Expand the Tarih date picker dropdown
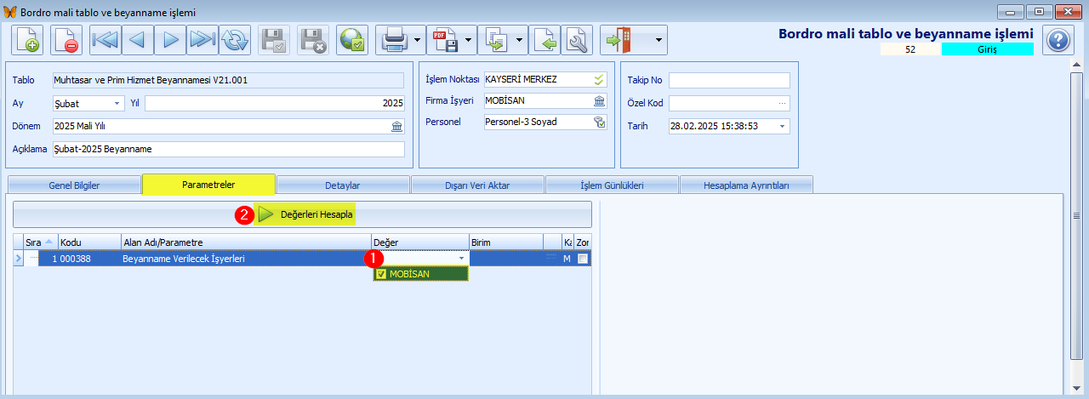 point(782,126)
